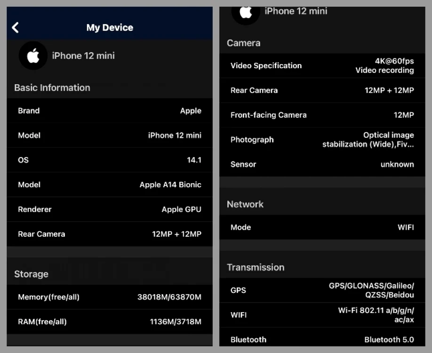The width and height of the screenshot is (432, 353).
Task: Tap the WIFI label under Transmission
Action: coord(239,315)
